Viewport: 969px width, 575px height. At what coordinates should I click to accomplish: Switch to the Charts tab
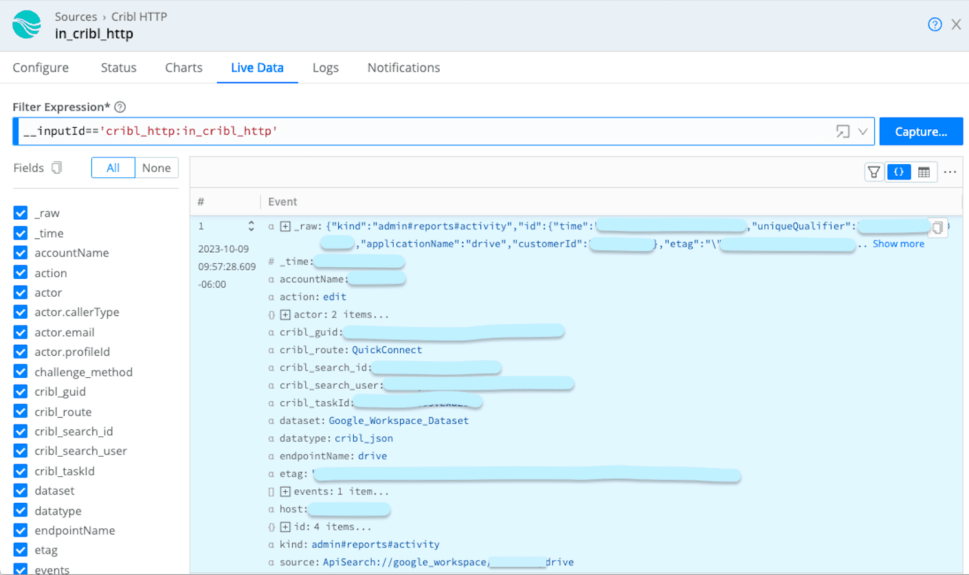click(183, 68)
